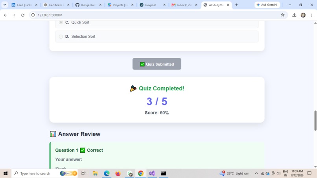Screen dimensions: 317x178
Task: Click the Score: 60% text
Action: point(157,113)
